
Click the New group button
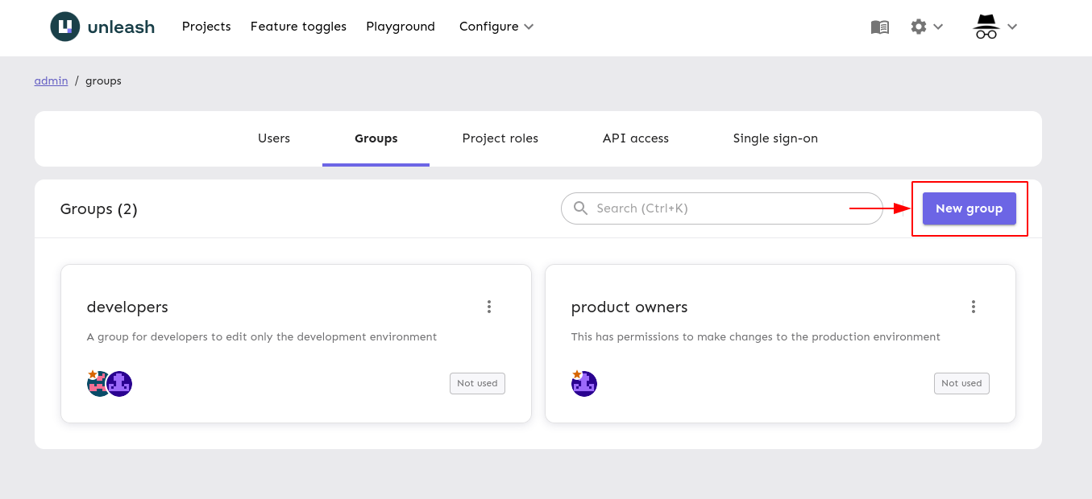tap(969, 208)
